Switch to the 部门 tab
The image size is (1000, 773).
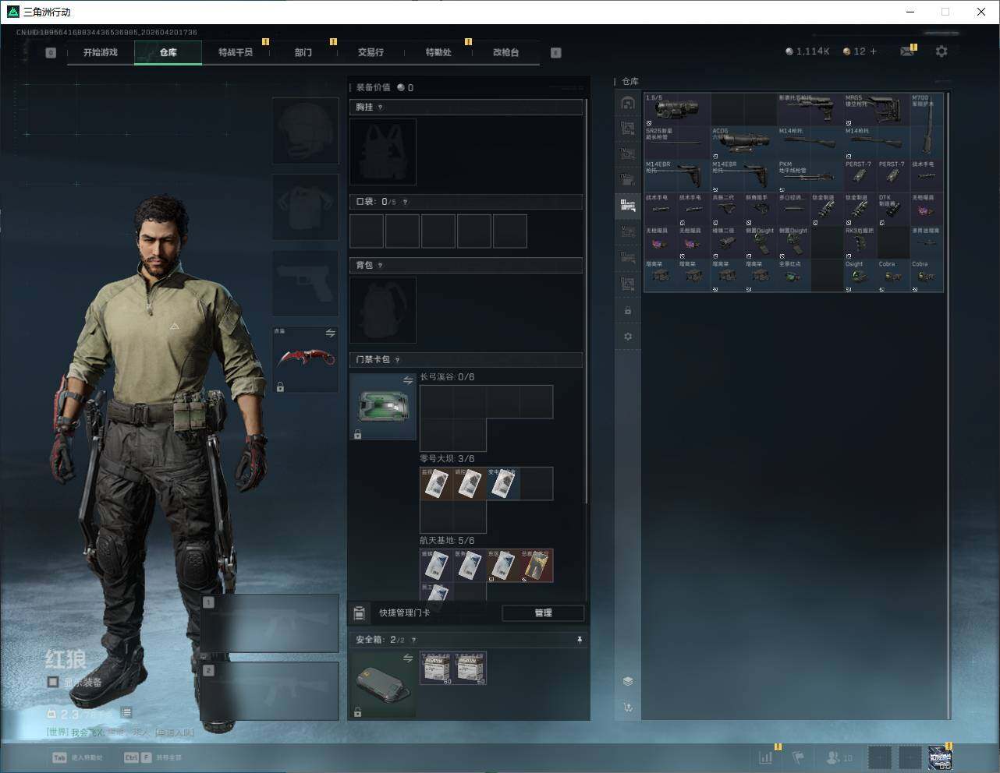(303, 52)
